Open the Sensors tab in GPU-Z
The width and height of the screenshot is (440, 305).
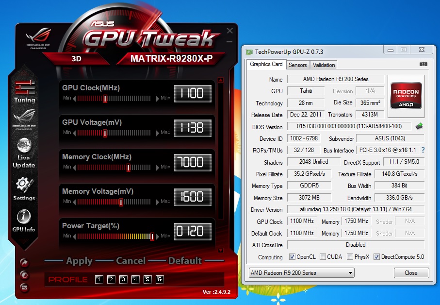point(298,65)
